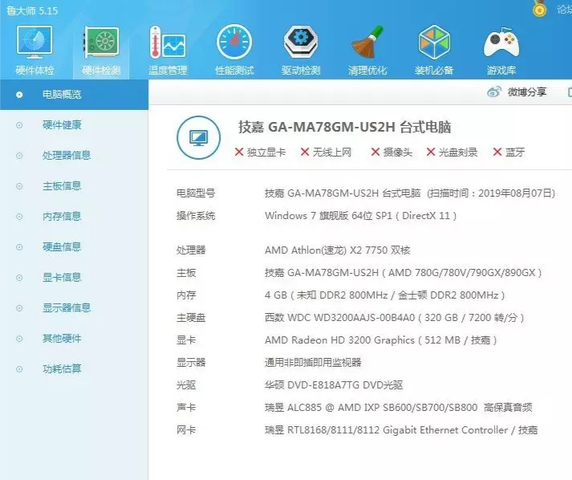Image resolution: width=572 pixels, height=480 pixels.
Task: Click 清理优化 broom icon
Action: pos(367,42)
